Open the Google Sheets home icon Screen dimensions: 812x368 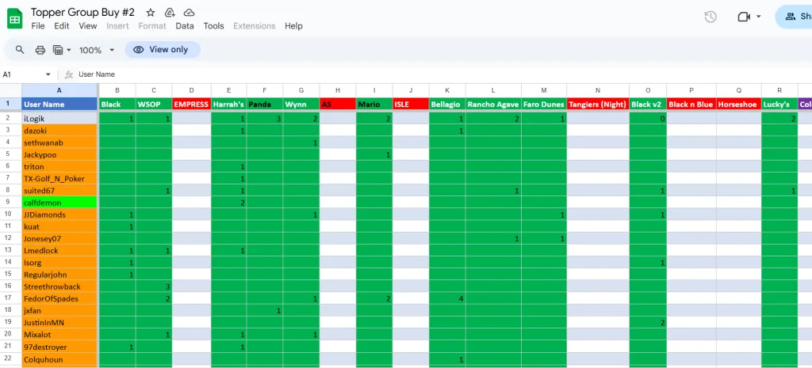tap(14, 19)
